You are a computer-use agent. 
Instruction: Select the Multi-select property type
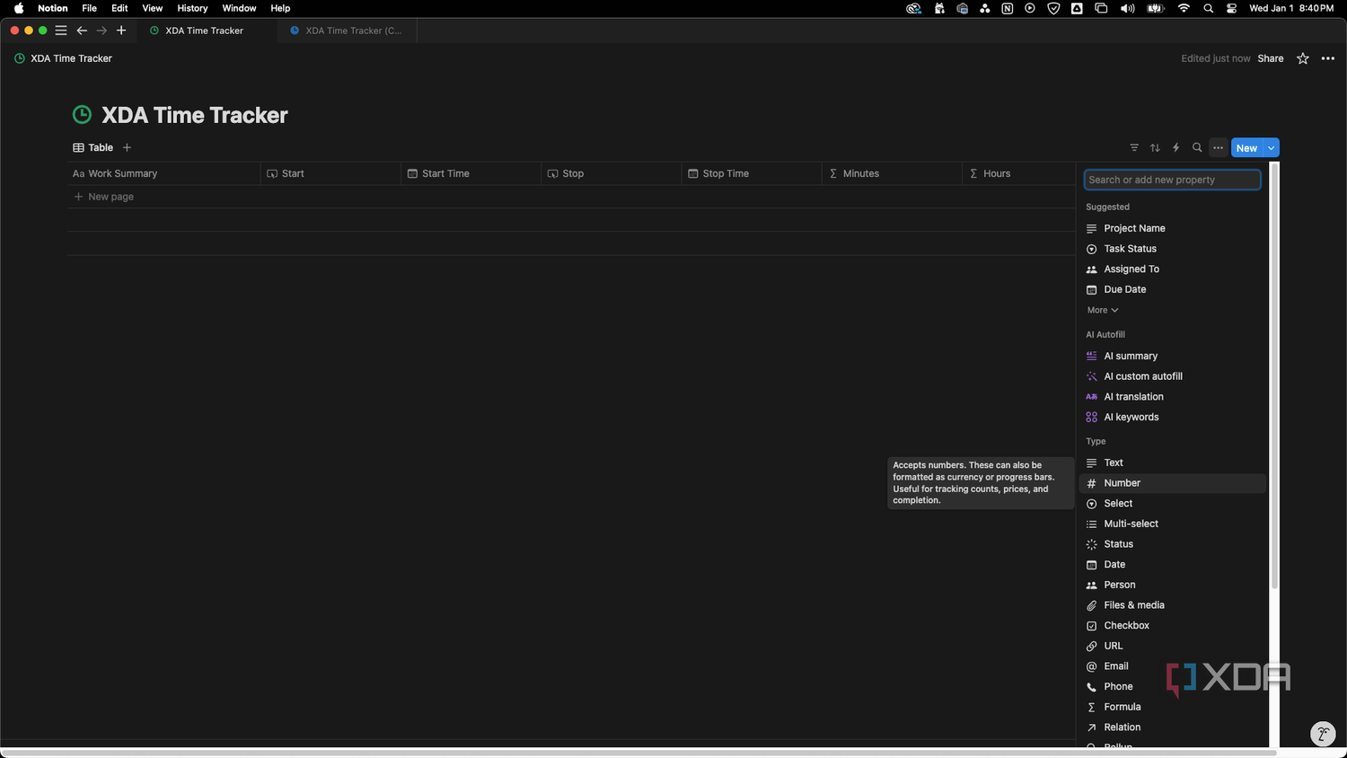(1172, 524)
